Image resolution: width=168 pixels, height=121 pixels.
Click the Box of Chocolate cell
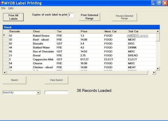tap(44, 51)
